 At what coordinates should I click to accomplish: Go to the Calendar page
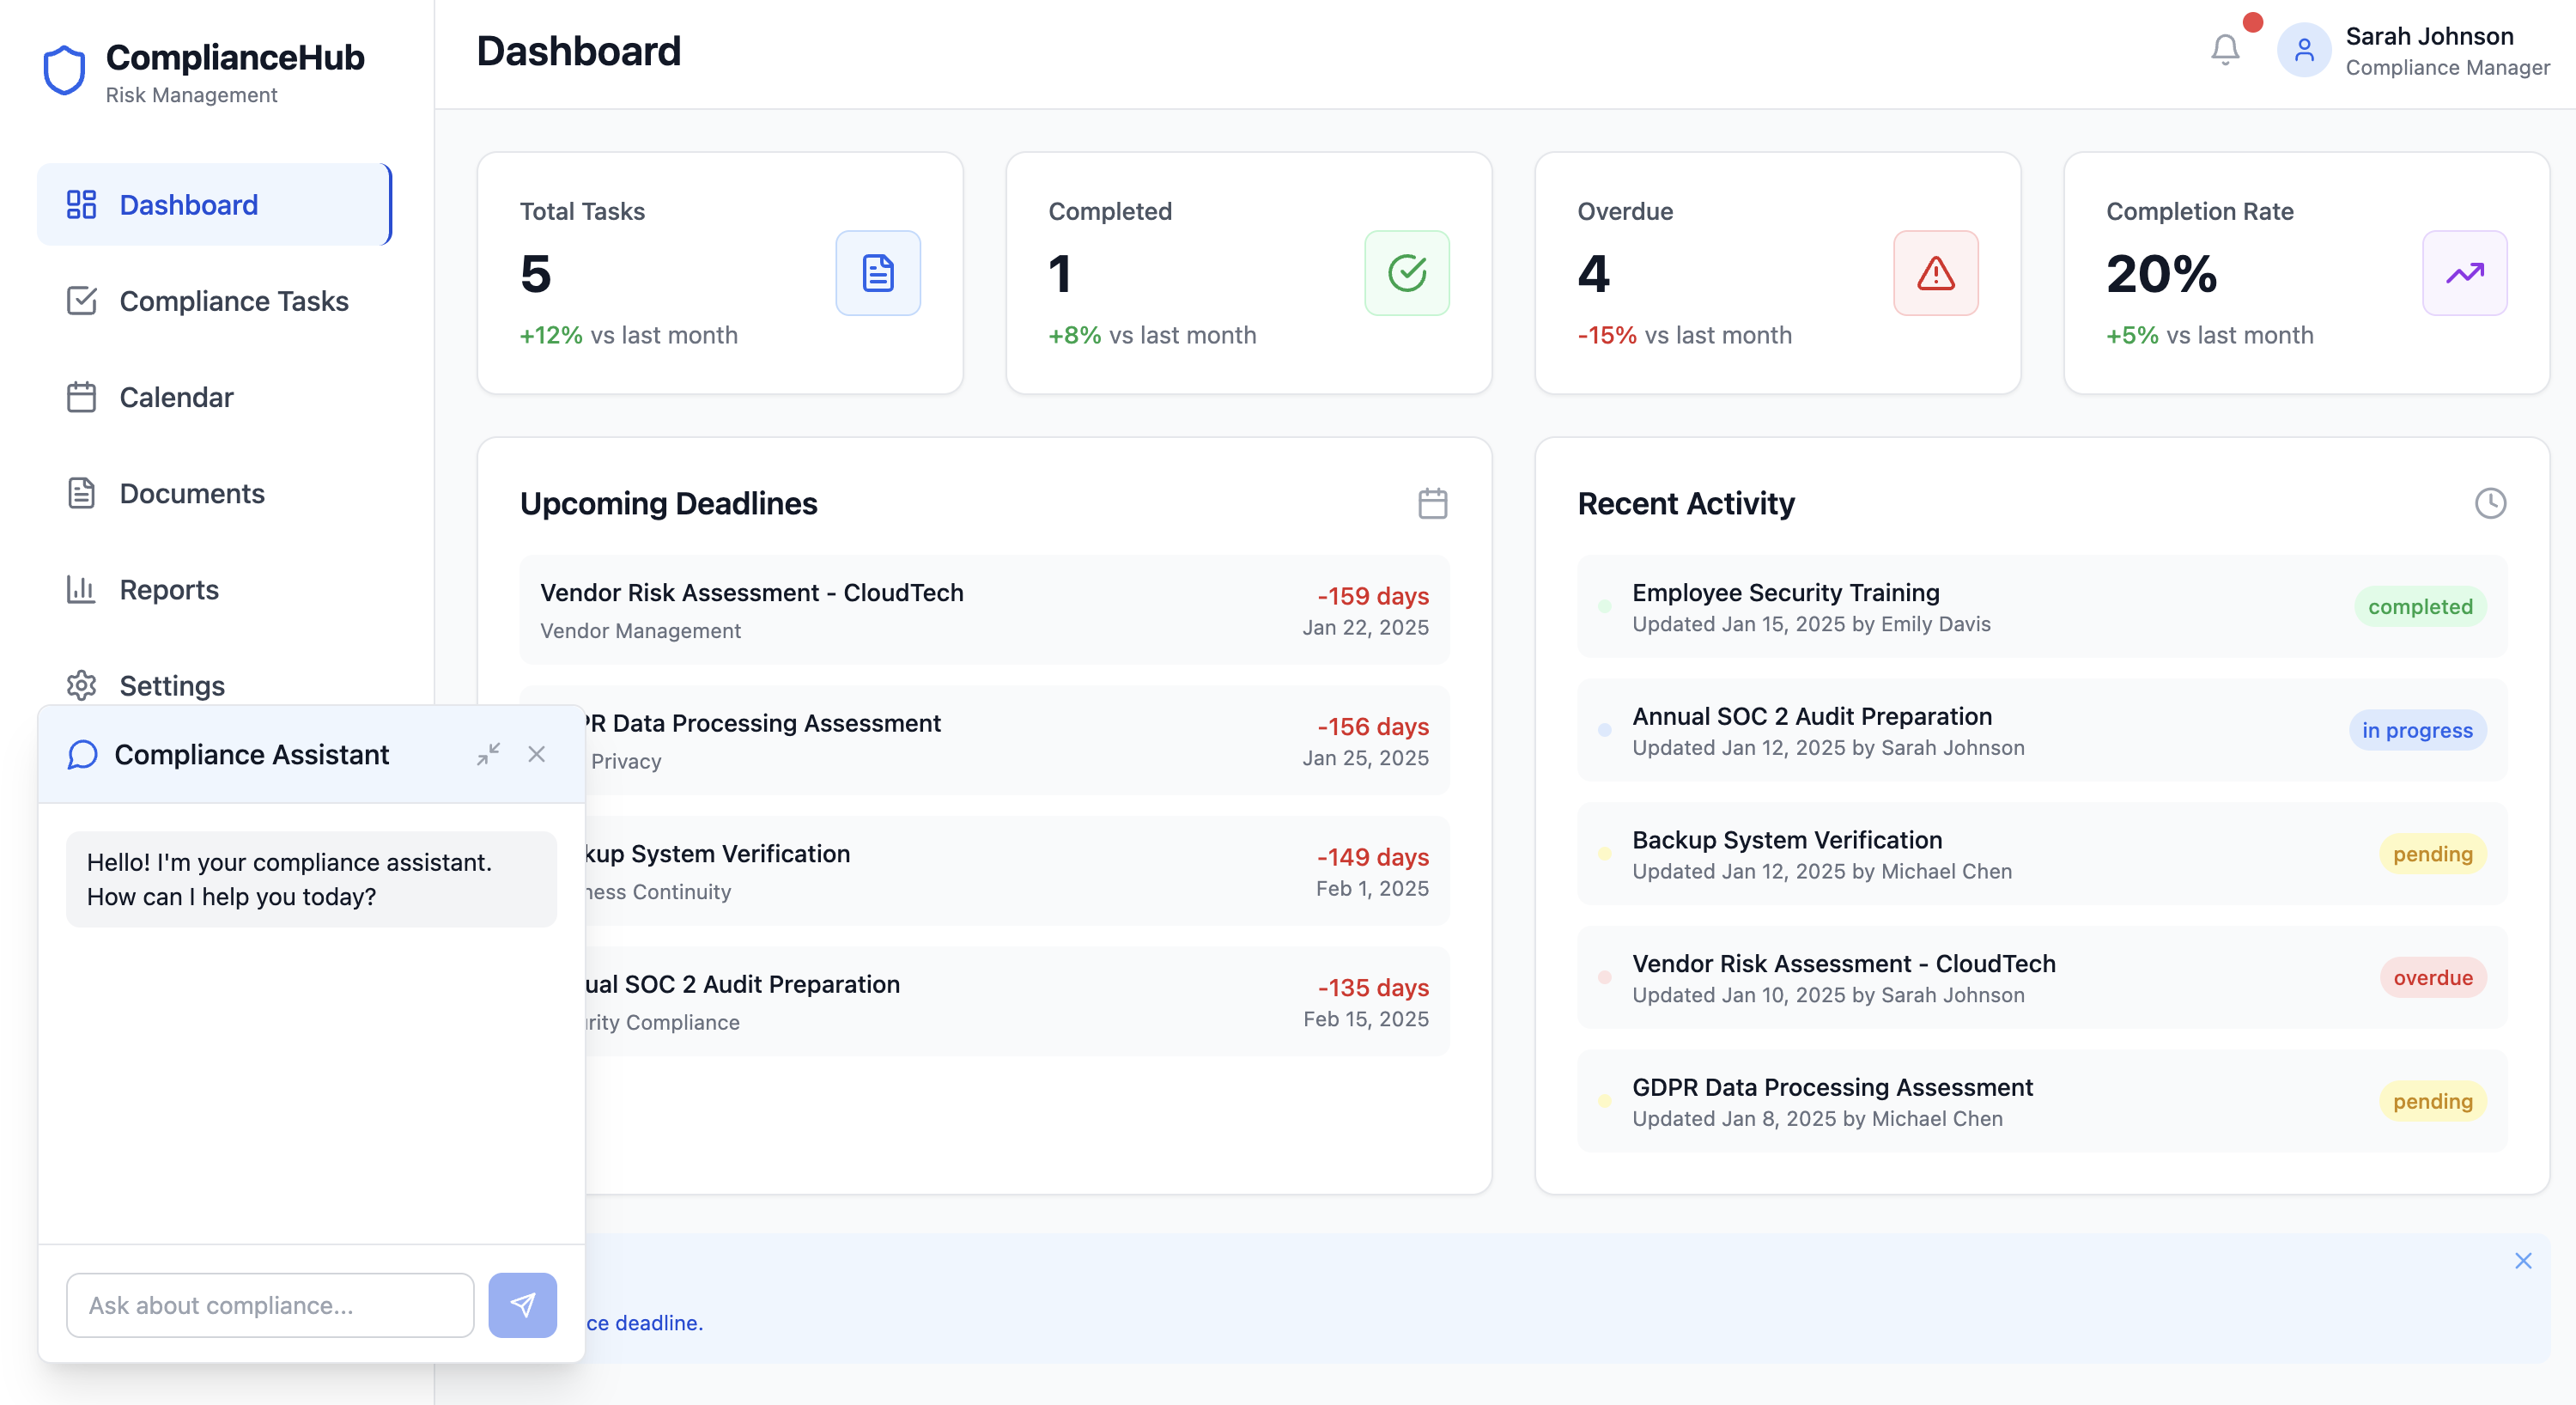point(176,397)
